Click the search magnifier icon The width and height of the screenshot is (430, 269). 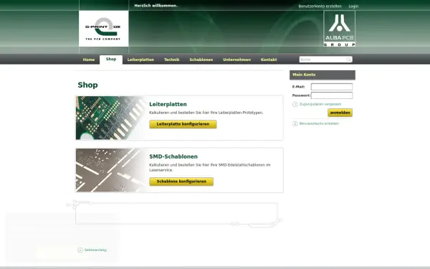click(x=348, y=60)
